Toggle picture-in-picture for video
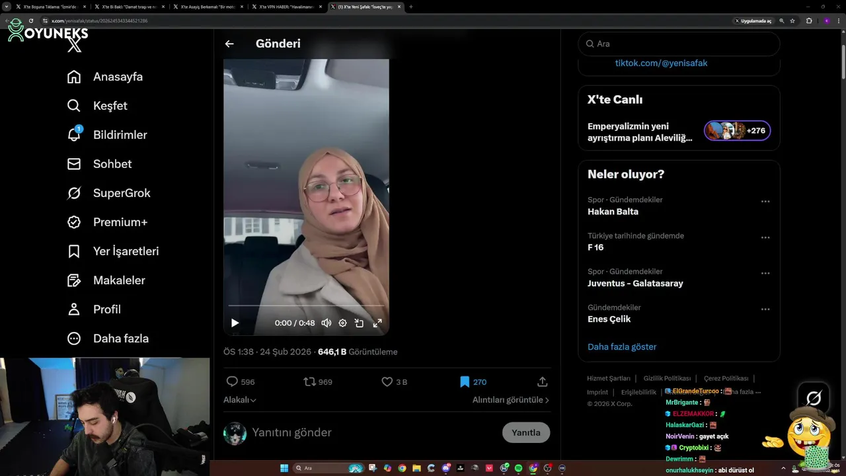846x476 pixels. pyautogui.click(x=359, y=323)
